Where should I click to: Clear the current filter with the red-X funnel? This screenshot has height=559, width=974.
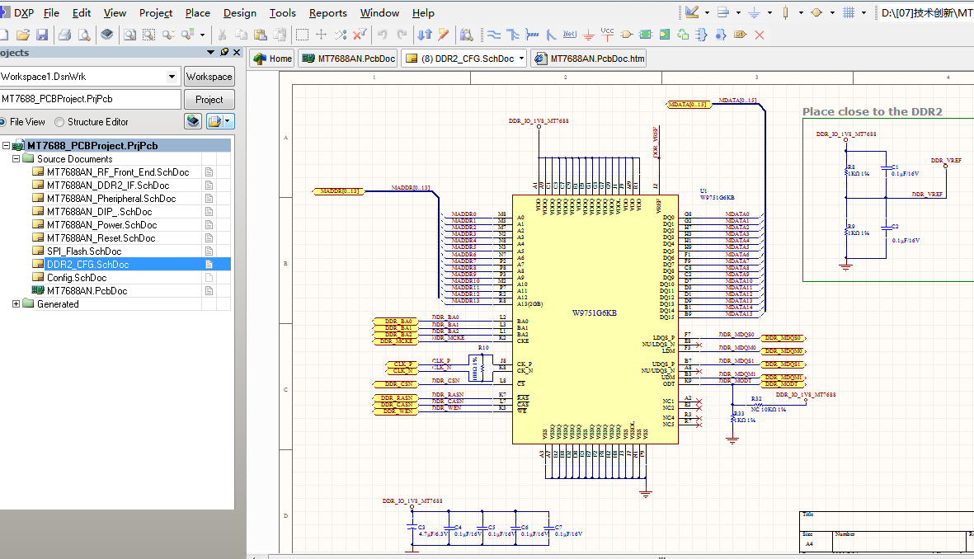[360, 35]
